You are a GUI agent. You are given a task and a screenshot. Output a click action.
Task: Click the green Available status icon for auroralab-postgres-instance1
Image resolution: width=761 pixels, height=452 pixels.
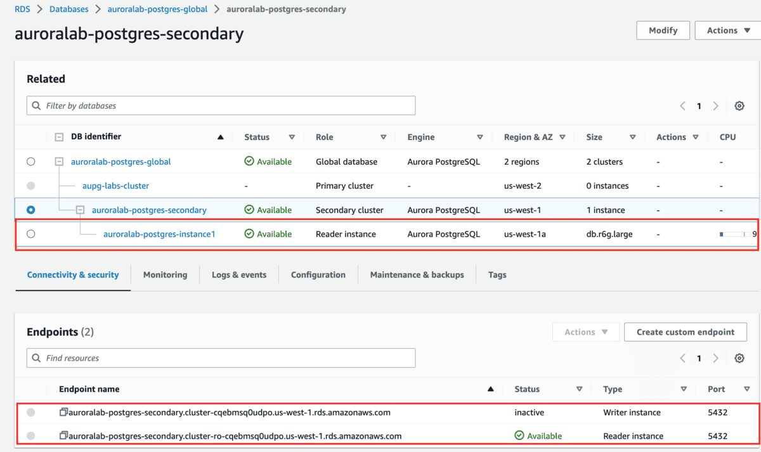249,233
